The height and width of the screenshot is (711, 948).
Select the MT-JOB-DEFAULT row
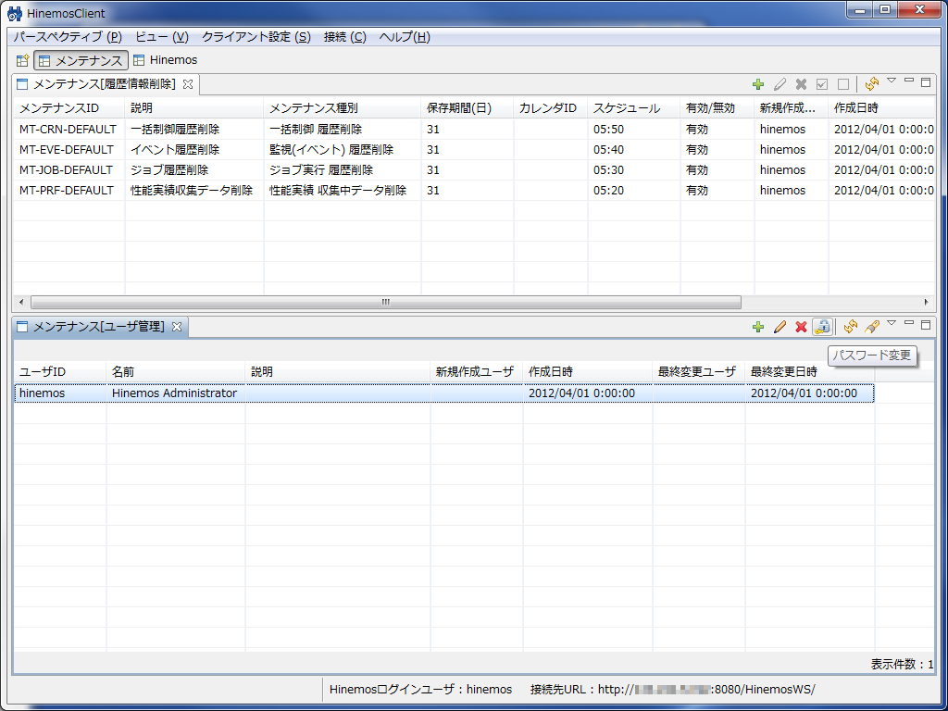(475, 170)
